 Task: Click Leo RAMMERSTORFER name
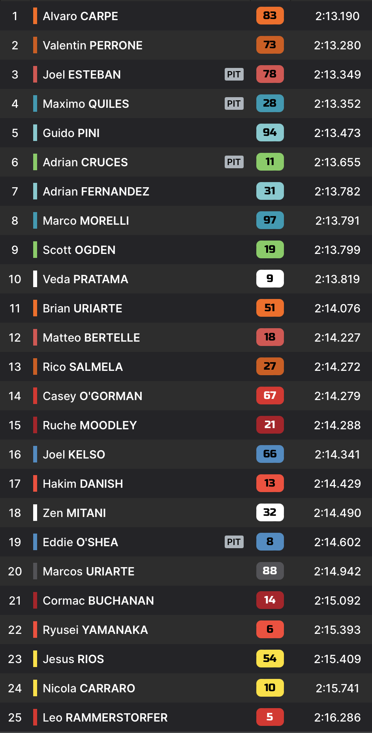pyautogui.click(x=105, y=718)
